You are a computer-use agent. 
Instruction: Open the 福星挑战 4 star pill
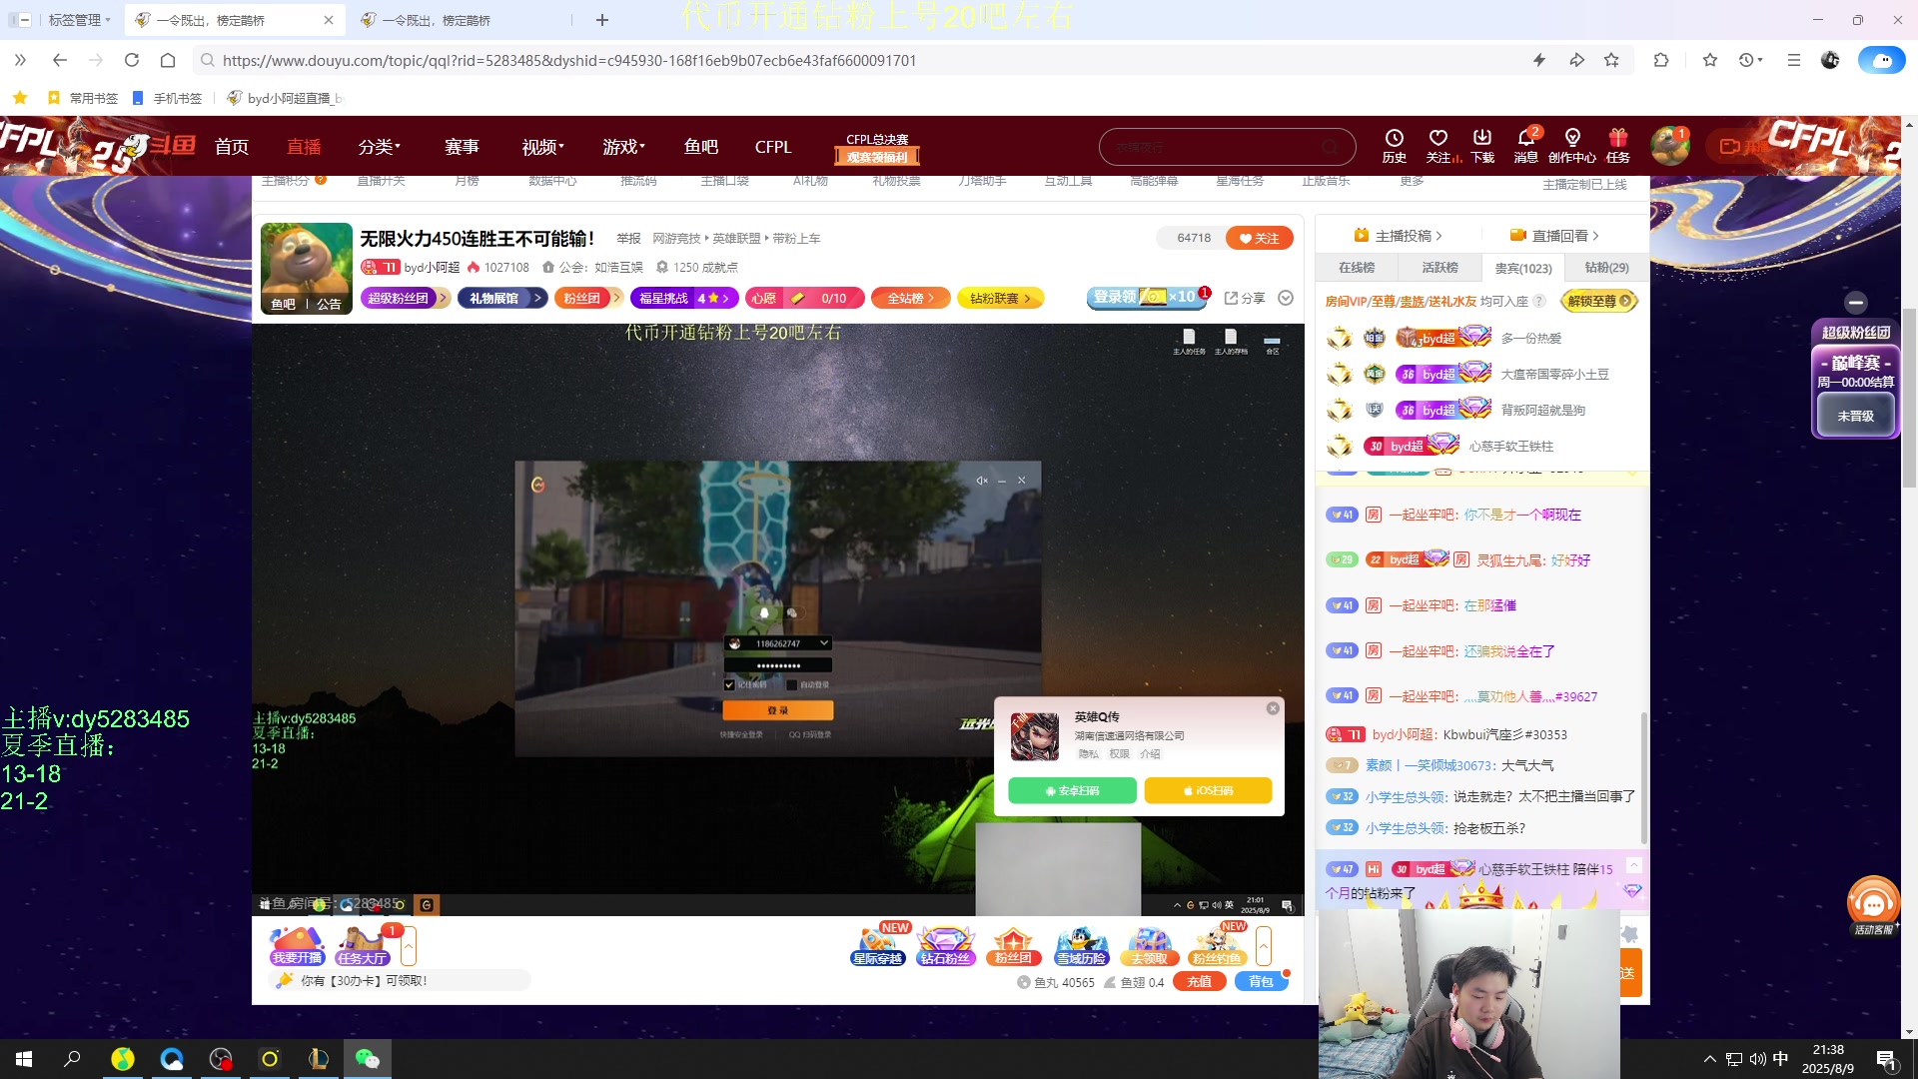point(684,298)
